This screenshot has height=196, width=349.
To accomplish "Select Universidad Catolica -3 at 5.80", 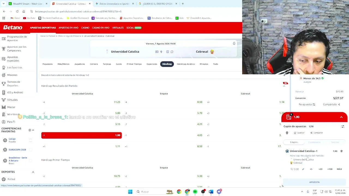I will pyautogui.click(x=82, y=113).
